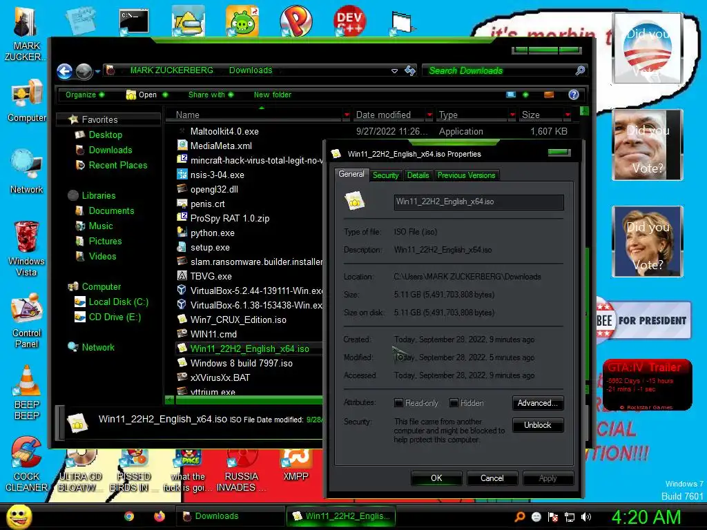Open the Type column filter dropdown
This screenshot has height=530, width=707.
pos(512,115)
